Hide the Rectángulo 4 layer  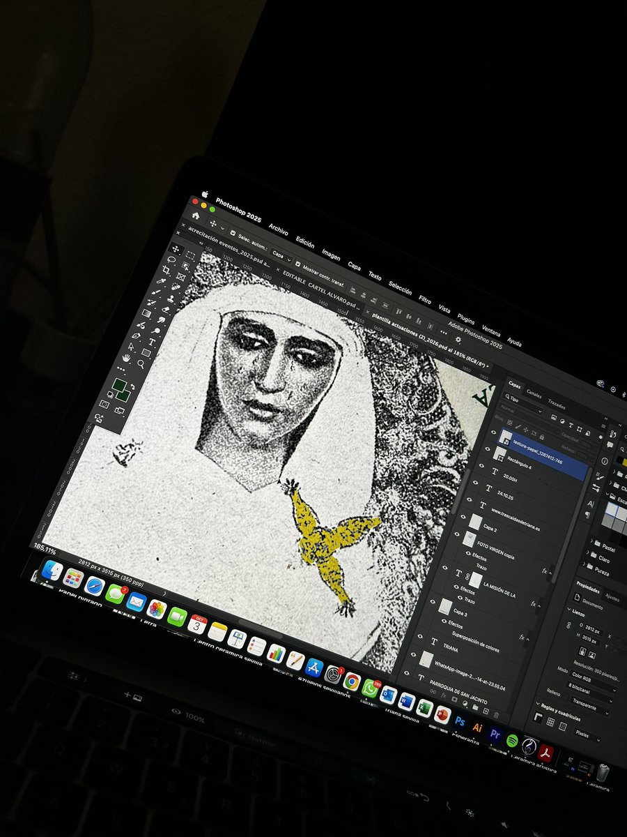click(x=487, y=448)
